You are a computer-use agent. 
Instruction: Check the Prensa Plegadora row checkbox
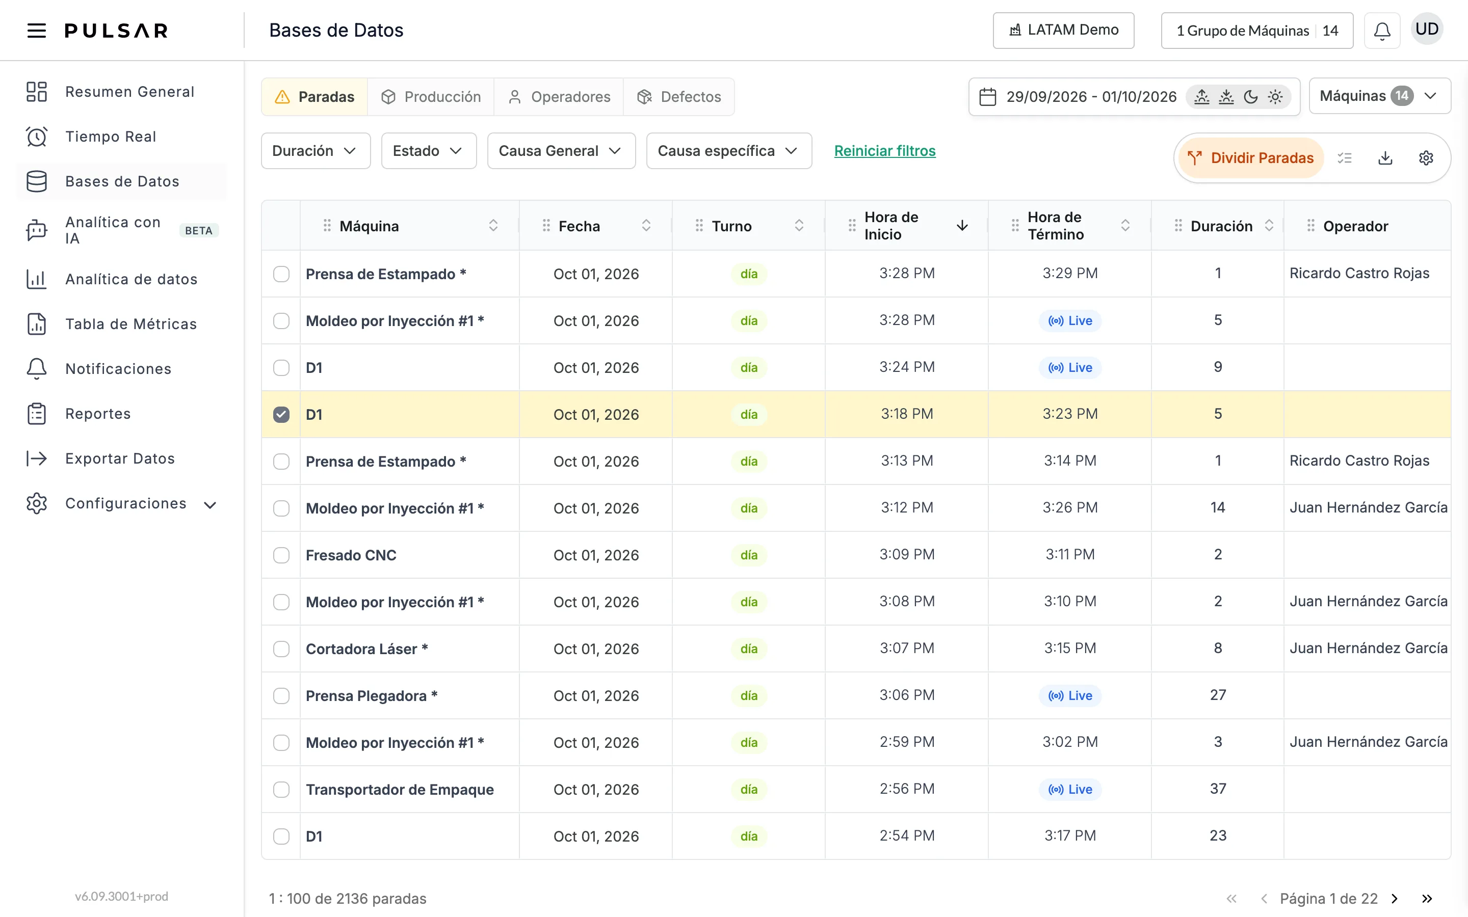click(281, 695)
